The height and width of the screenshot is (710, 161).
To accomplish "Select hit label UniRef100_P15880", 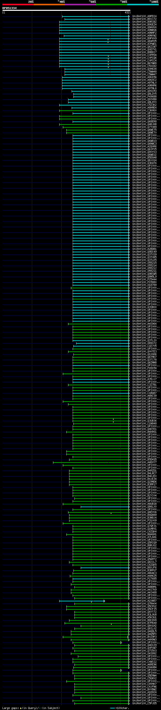I will tap(144, 282).
